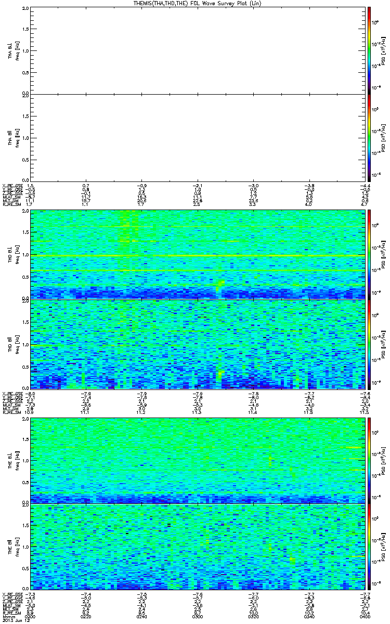The width and height of the screenshot is (390, 624).
Task: Click the '1.5' tick of THE B⊥ frequency axis
Action: (25, 439)
